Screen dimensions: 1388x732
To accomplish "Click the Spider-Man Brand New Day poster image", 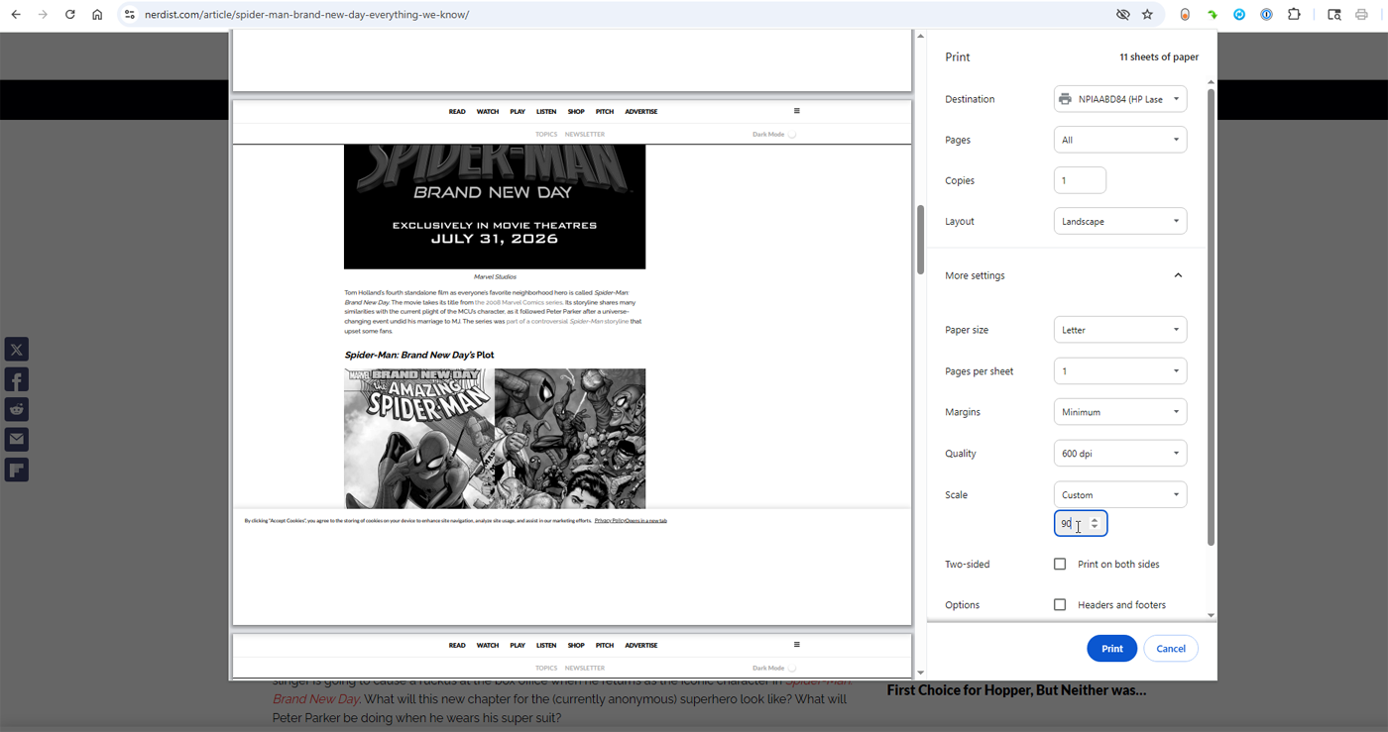I will (495, 207).
